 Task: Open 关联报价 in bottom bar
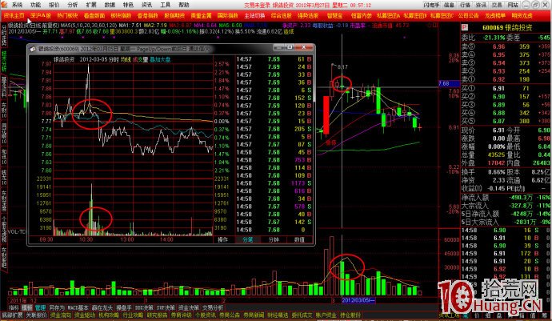pyautogui.click(x=36, y=315)
